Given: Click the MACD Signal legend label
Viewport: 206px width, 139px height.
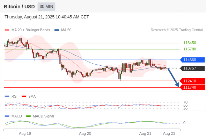Looking at the screenshot, I should (x=43, y=116).
